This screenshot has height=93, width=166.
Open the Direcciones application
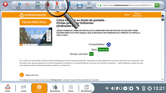tap(55, 88)
